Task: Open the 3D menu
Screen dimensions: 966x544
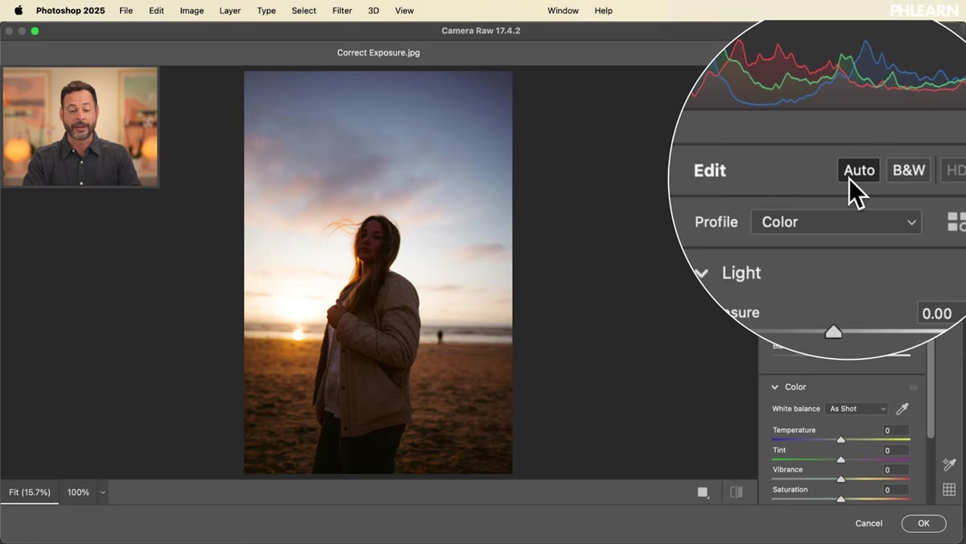Action: pos(374,10)
